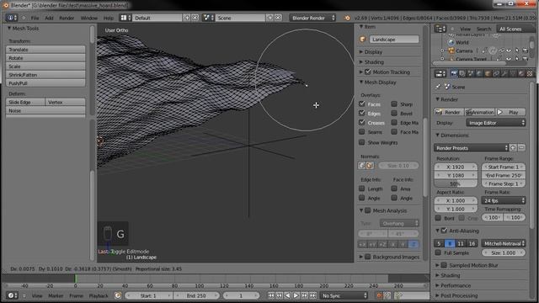Image resolution: width=539 pixels, height=303 pixels.
Task: Select the Scene properties tab icon
Action: click(471, 73)
